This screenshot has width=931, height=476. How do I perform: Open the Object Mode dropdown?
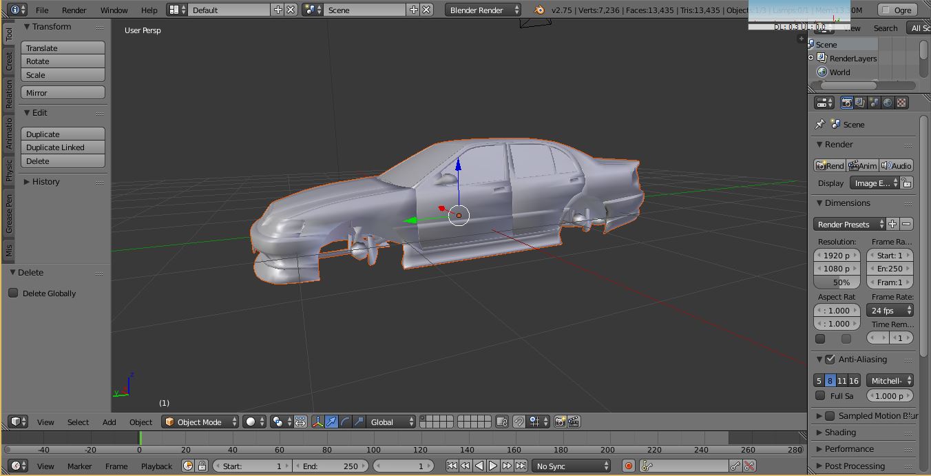coord(200,422)
